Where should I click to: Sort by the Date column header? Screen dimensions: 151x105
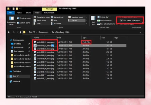pyautogui.click(x=59, y=38)
